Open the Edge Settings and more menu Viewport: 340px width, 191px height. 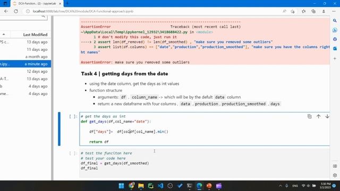(x=334, y=11)
